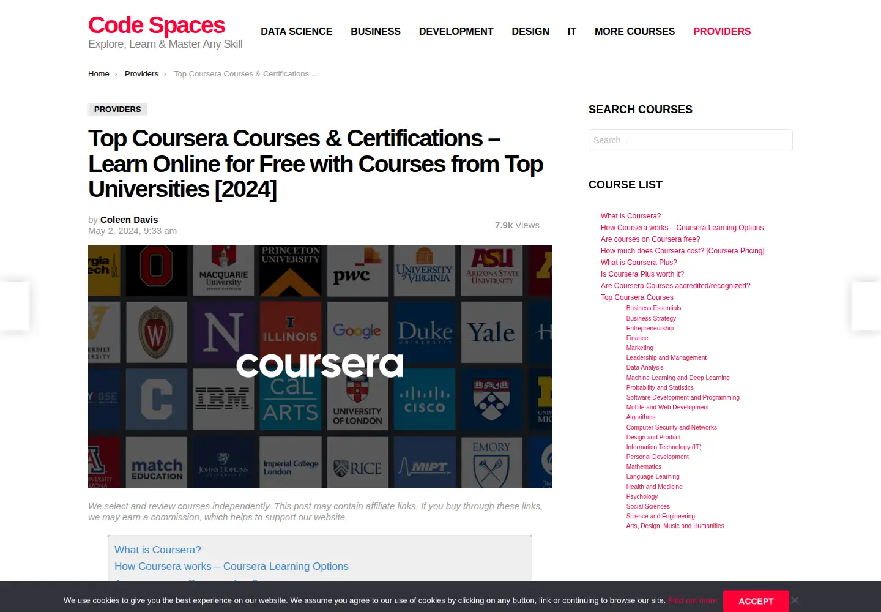Jump to Entrepreneurship section
This screenshot has height=612, width=881.
click(650, 328)
